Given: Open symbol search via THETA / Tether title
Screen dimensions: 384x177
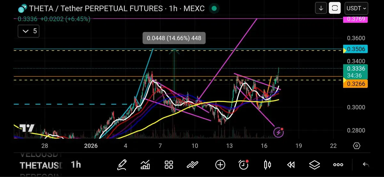Looking at the screenshot, I should point(117,8).
